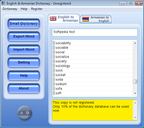
Task: Open the Help menu in menu bar
Action: [x=24, y=9]
